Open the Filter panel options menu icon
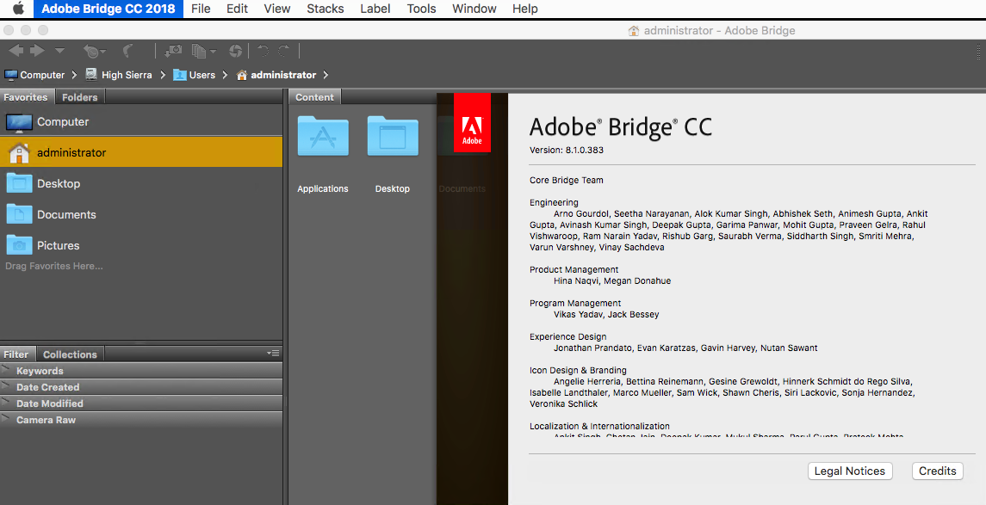The width and height of the screenshot is (986, 505). click(x=273, y=354)
